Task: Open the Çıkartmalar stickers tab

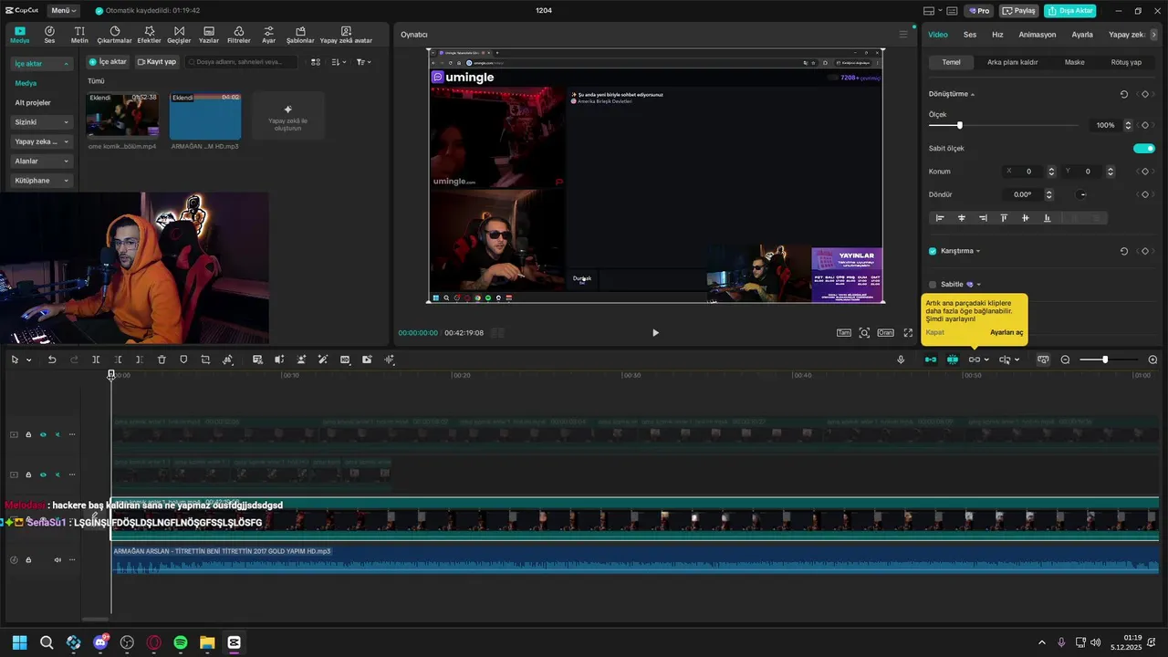Action: pyautogui.click(x=115, y=35)
